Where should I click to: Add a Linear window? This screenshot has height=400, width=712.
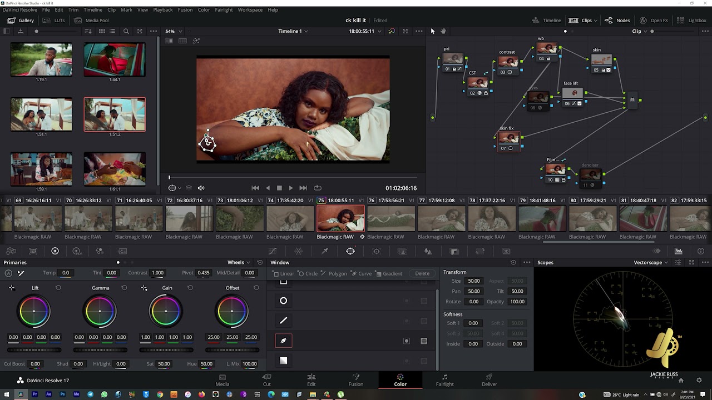click(x=284, y=273)
